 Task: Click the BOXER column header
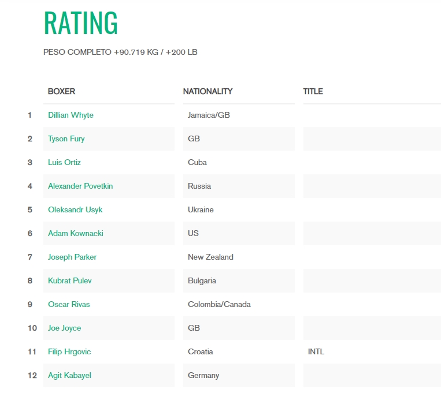coord(61,91)
